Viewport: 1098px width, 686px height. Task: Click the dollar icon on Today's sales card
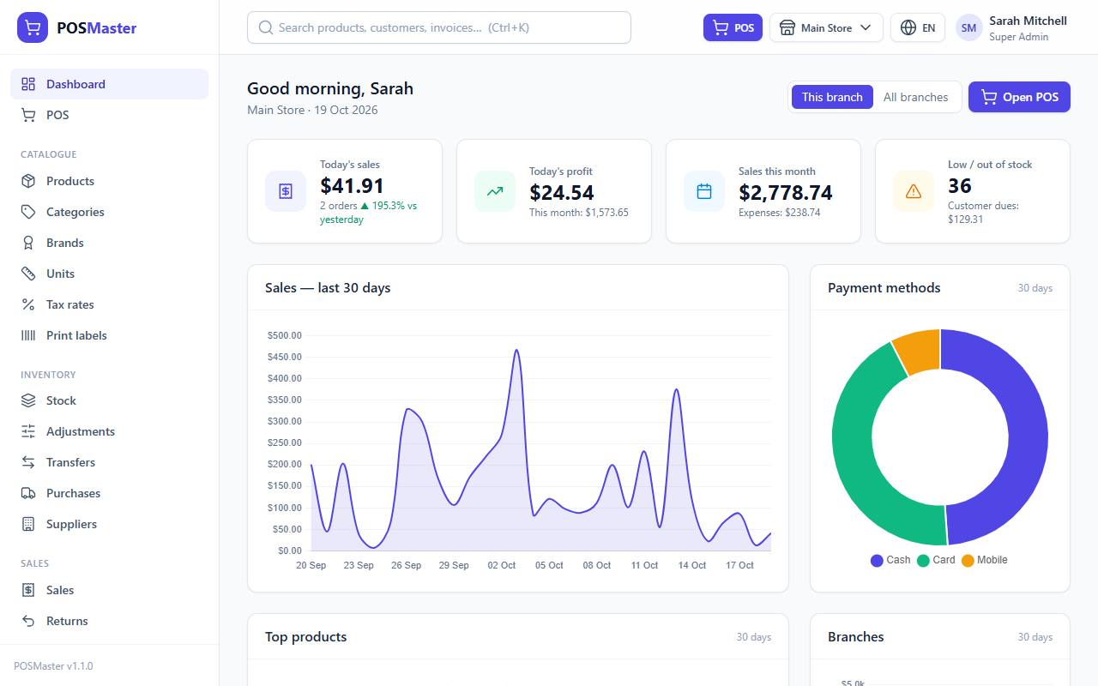(x=286, y=191)
